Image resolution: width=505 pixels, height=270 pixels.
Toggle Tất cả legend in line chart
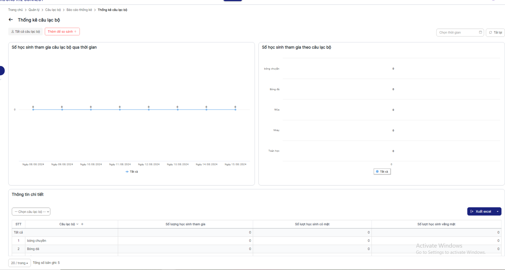point(132,172)
